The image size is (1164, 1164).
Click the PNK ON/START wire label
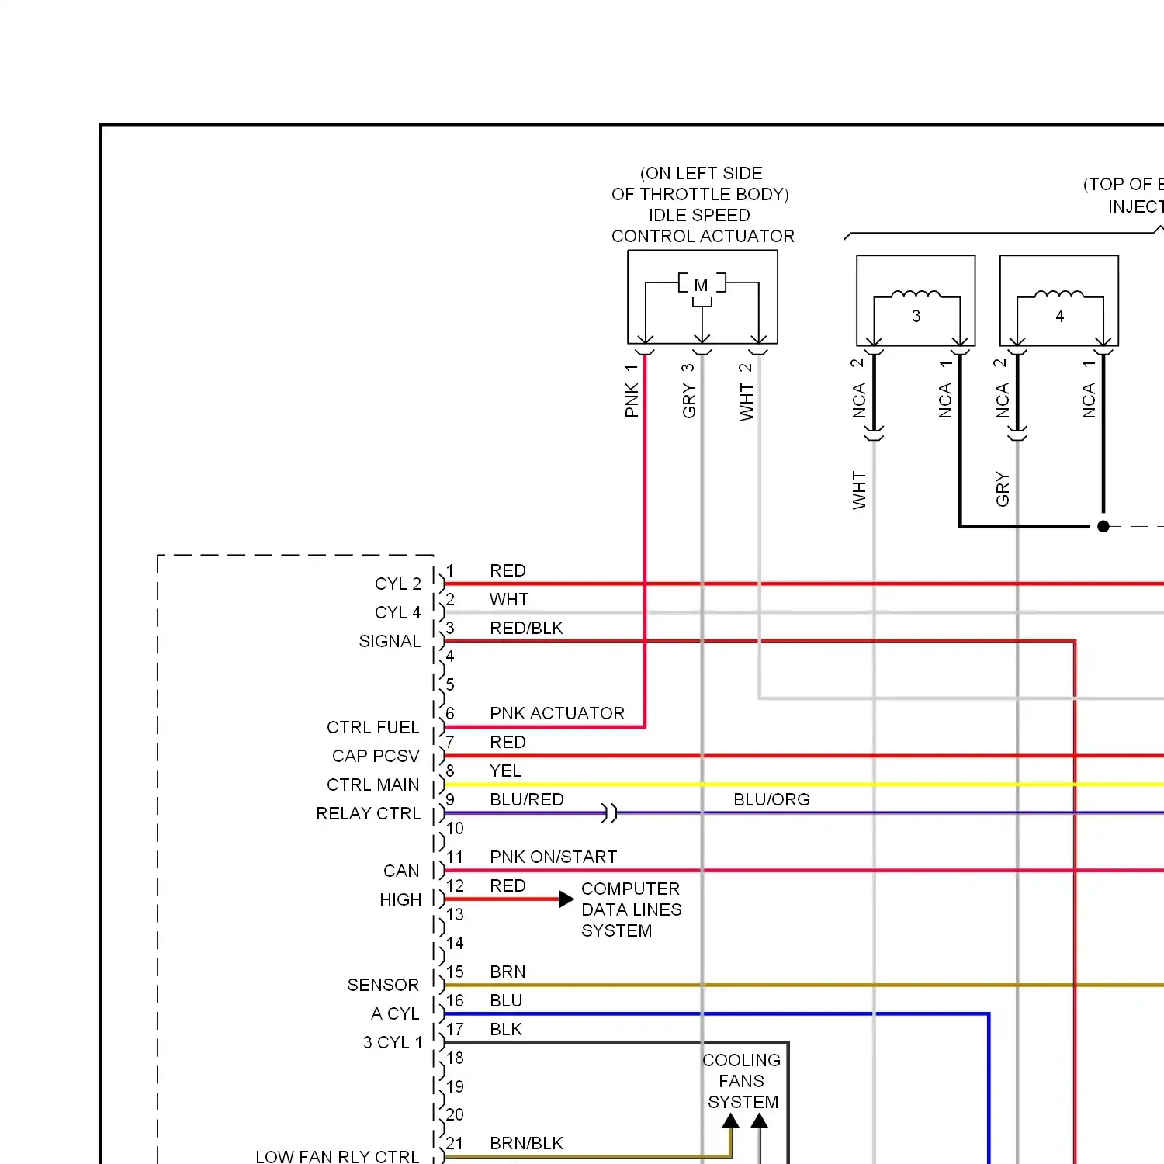(x=553, y=857)
